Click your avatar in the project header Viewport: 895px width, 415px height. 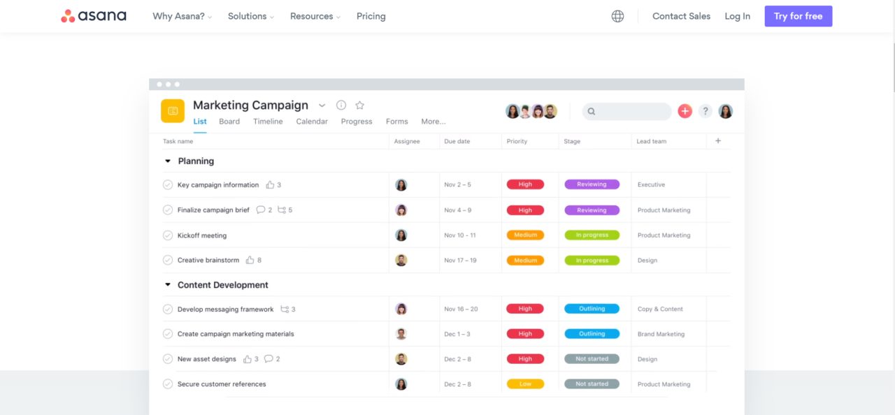coord(725,110)
